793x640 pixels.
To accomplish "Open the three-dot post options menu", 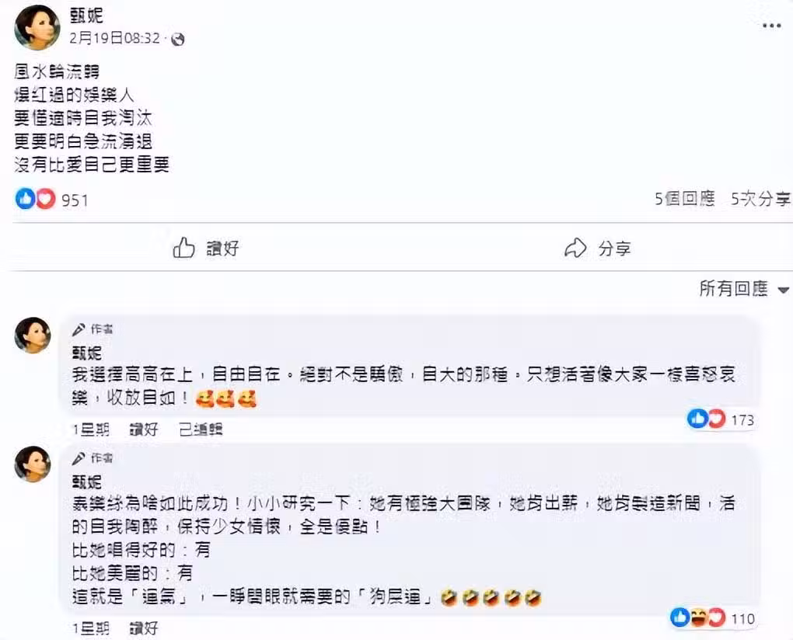I will (772, 26).
